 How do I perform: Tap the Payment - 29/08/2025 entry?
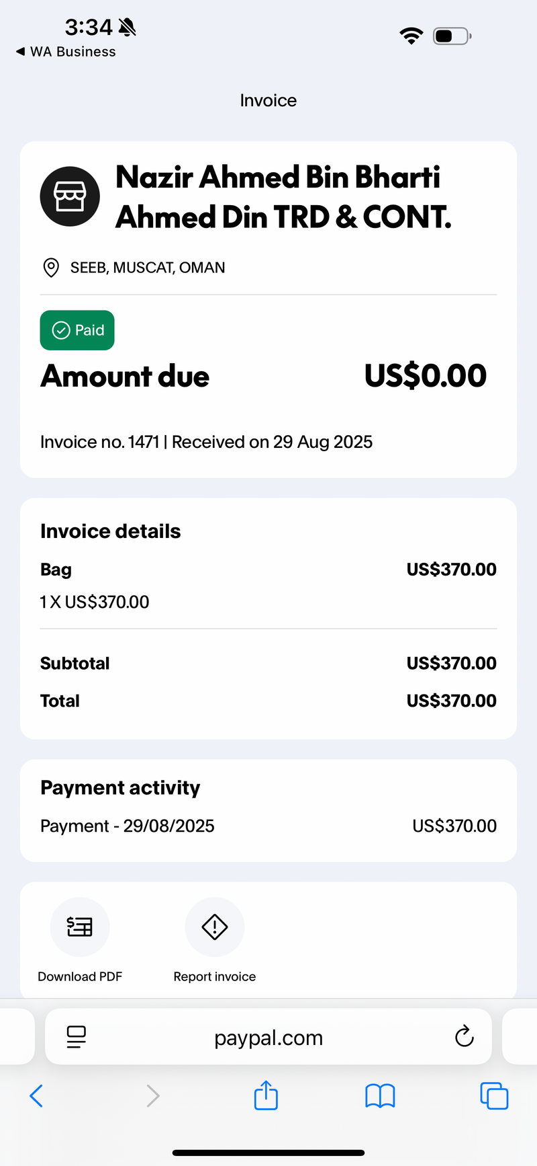(x=268, y=826)
